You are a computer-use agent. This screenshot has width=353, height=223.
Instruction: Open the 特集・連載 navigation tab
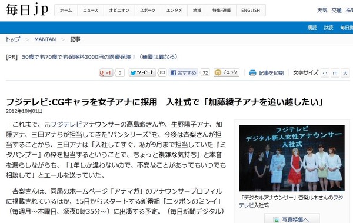click(222, 11)
